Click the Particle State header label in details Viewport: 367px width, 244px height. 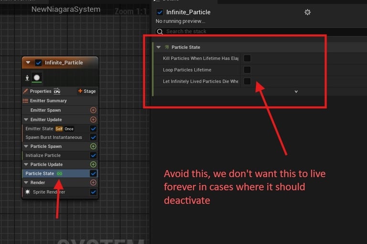coord(186,47)
